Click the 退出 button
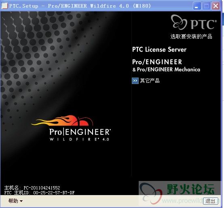This screenshot has height=208, width=224. pos(210,201)
